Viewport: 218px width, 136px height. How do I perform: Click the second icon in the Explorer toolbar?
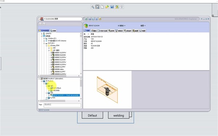[x=90, y=19]
